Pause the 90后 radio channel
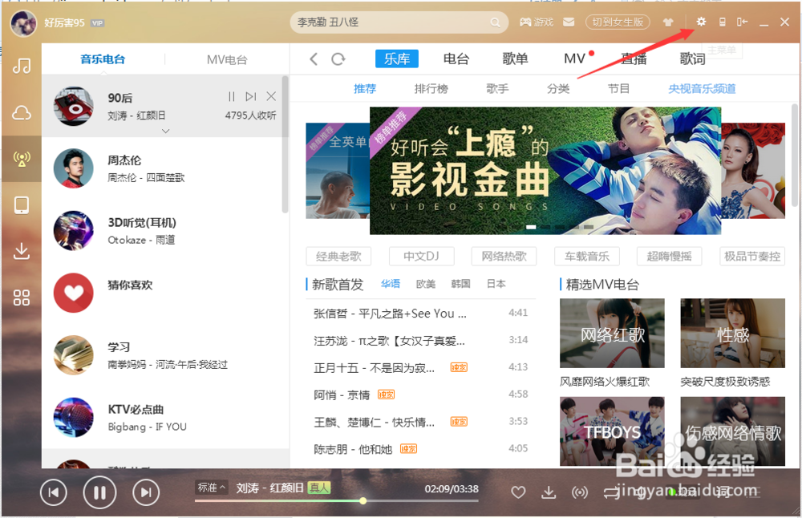 point(232,96)
